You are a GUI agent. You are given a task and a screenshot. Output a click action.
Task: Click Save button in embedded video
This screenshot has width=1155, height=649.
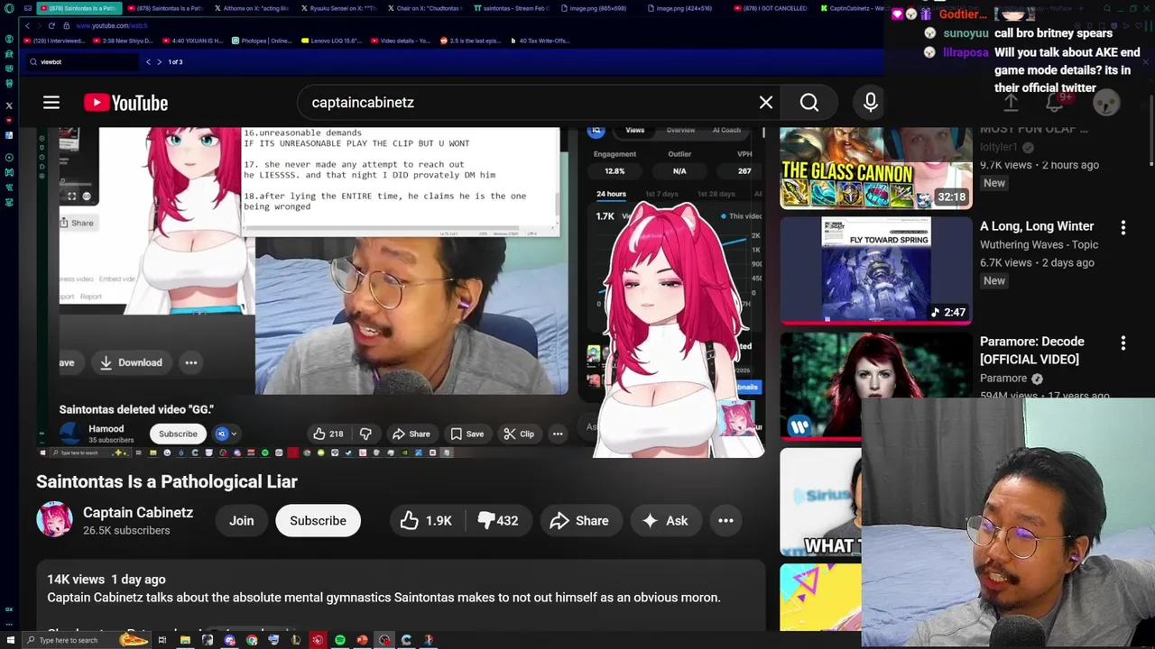tap(467, 434)
